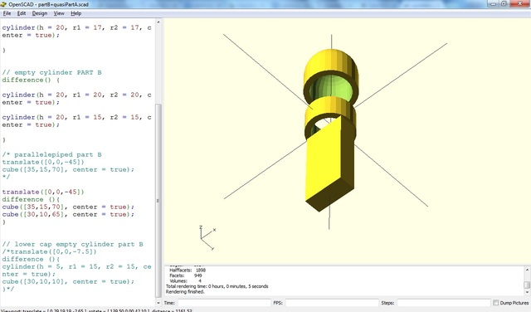Click the code editor scroll down arrow
This screenshot has width=531, height=312.
(158, 303)
